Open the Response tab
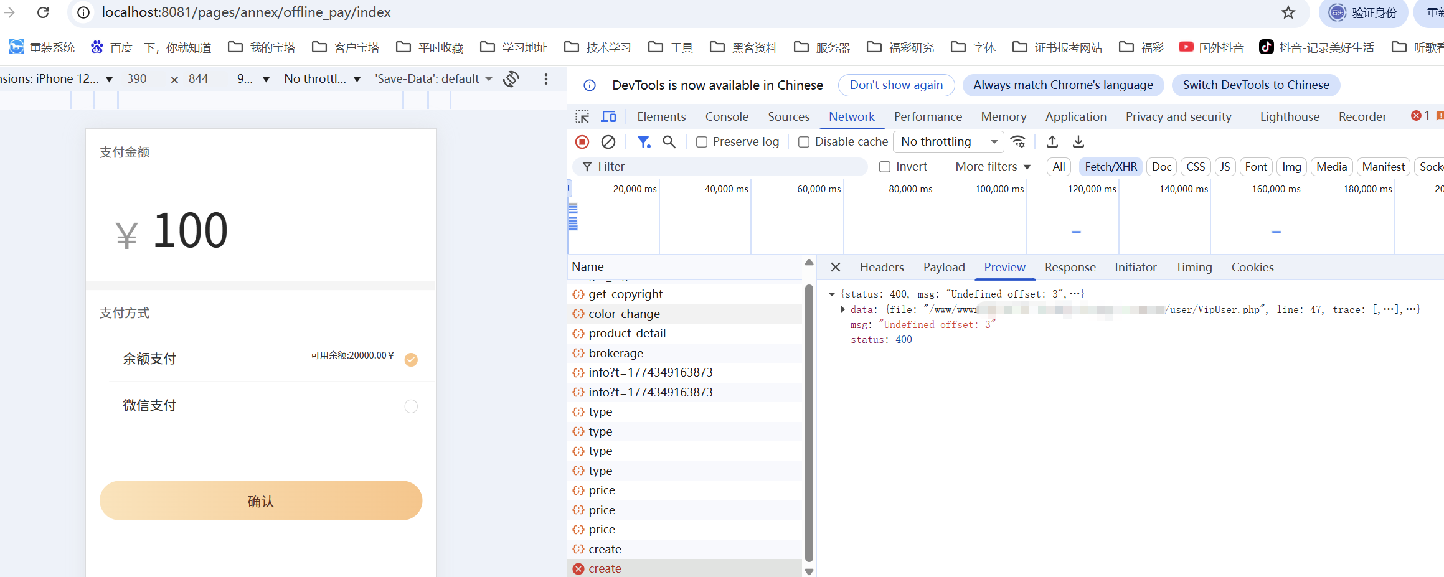 pos(1070,267)
